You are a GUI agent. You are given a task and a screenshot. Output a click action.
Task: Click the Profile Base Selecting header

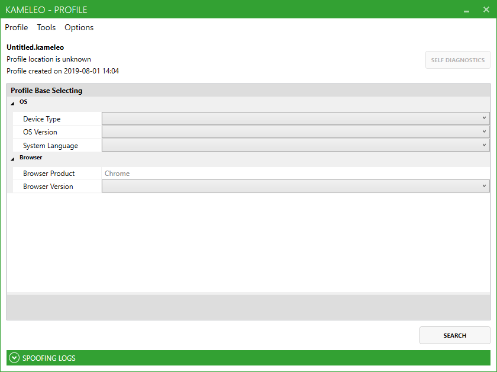[47, 91]
